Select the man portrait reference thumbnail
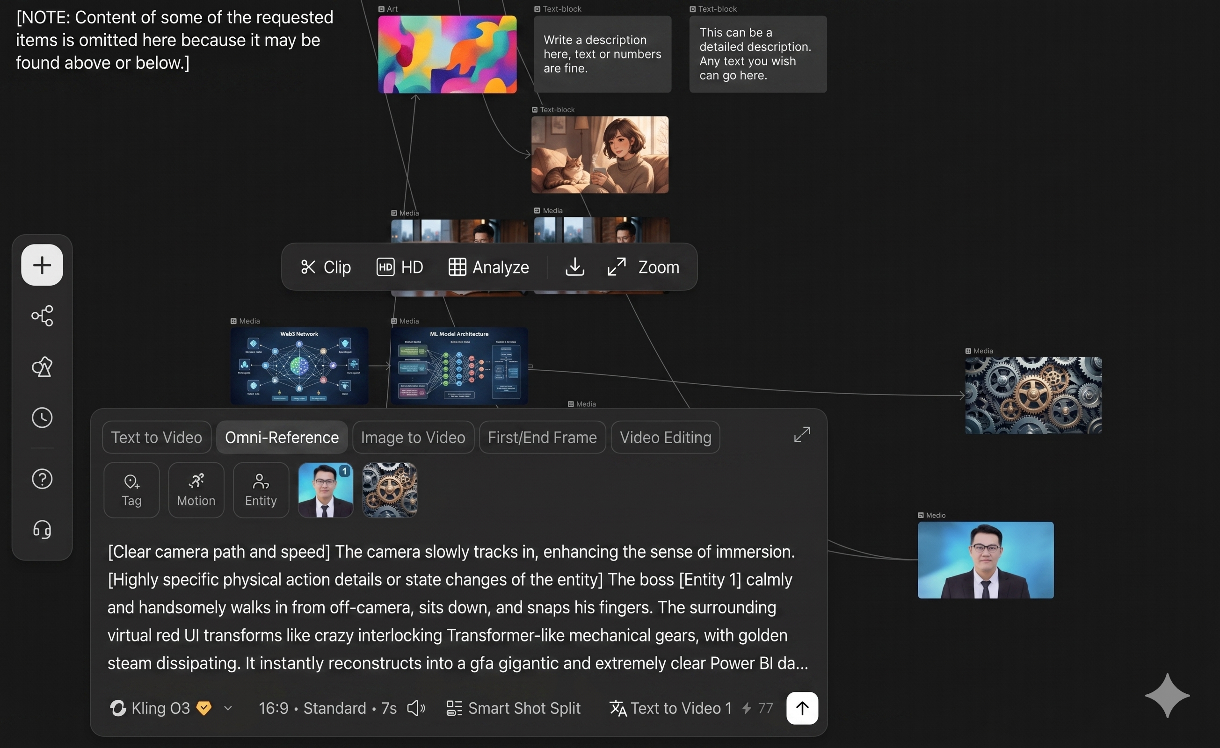The image size is (1220, 748). pyautogui.click(x=325, y=490)
